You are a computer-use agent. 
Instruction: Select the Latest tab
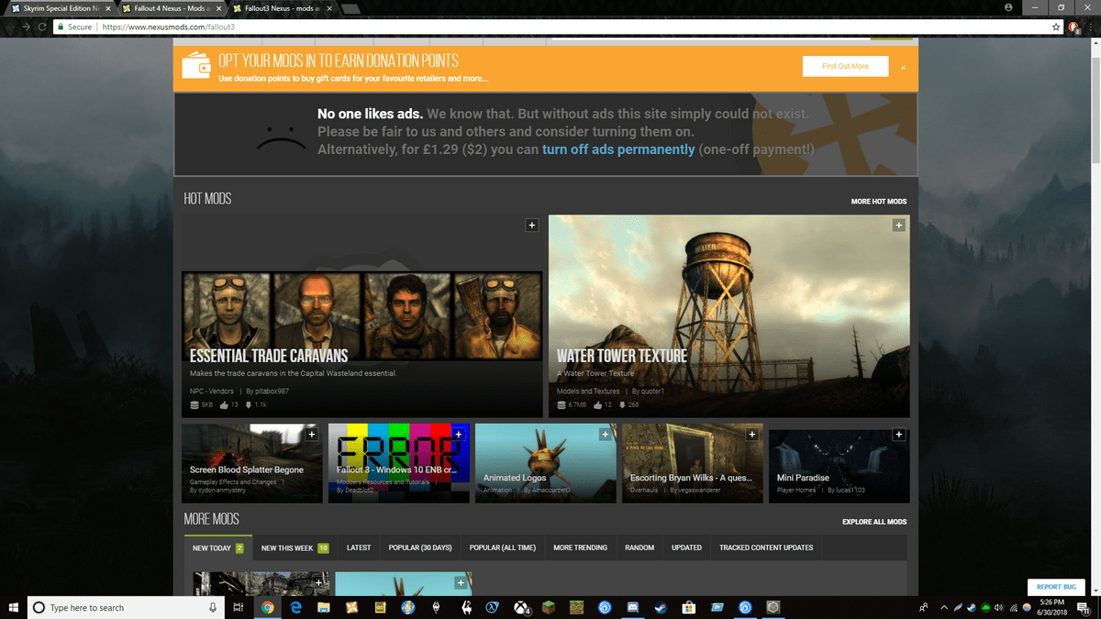click(x=359, y=547)
